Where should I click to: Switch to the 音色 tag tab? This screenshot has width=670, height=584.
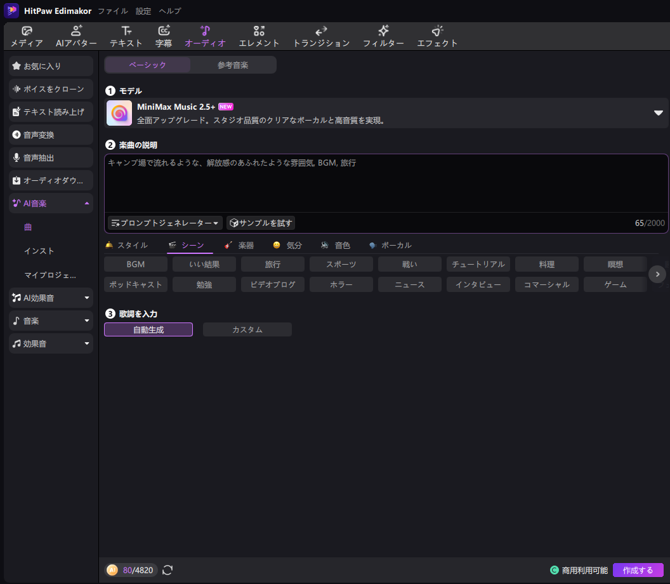pos(336,245)
